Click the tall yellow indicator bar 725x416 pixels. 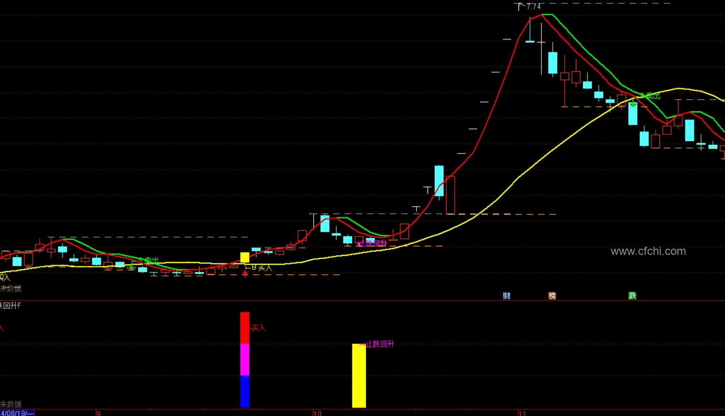[359, 375]
